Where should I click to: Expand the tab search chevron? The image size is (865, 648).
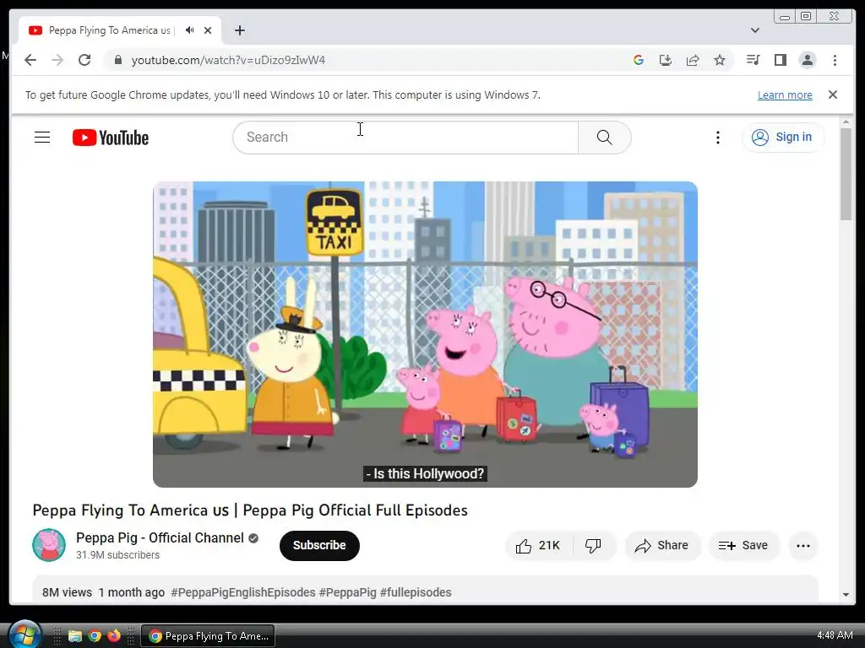tap(755, 30)
